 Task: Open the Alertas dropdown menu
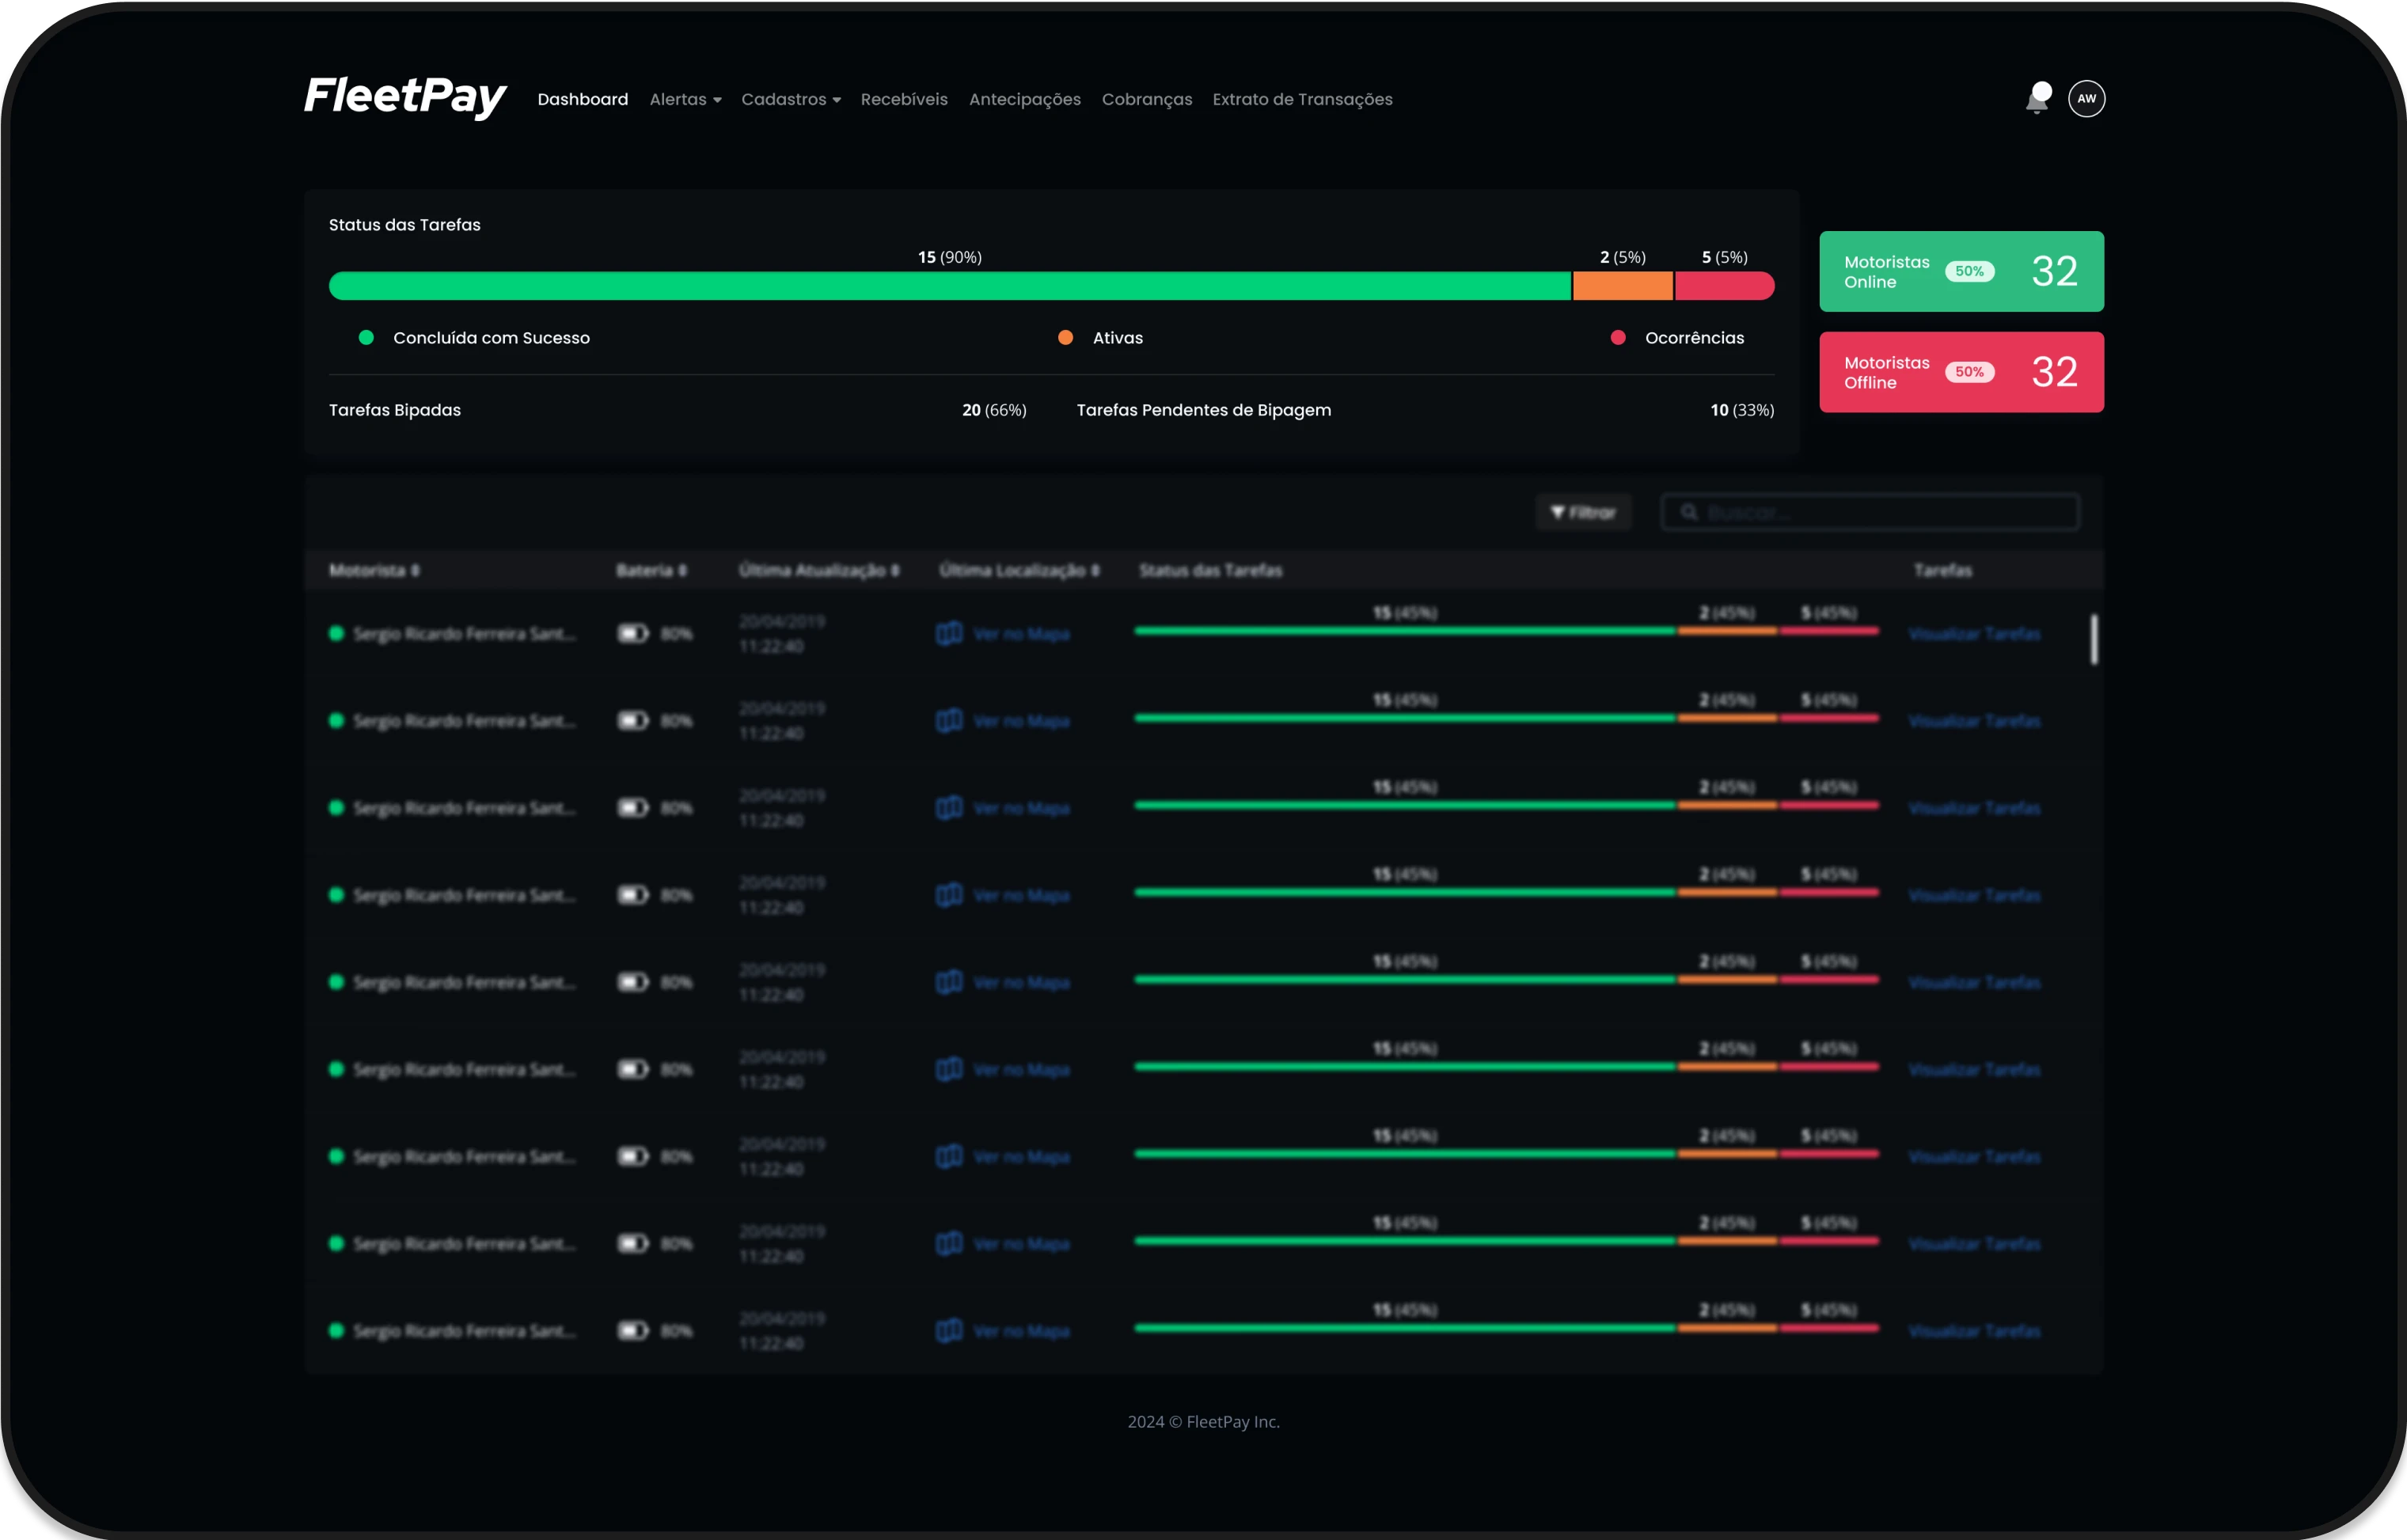coord(685,99)
